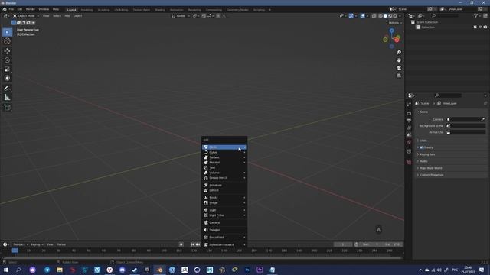This screenshot has height=275, width=490.
Task: Open Curve submenu in Add menu
Action: (x=224, y=152)
